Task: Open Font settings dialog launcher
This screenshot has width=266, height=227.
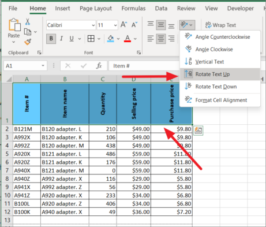Action: pos(138,53)
